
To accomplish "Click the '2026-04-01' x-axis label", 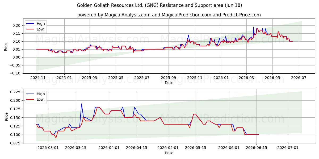I will 109,148.
